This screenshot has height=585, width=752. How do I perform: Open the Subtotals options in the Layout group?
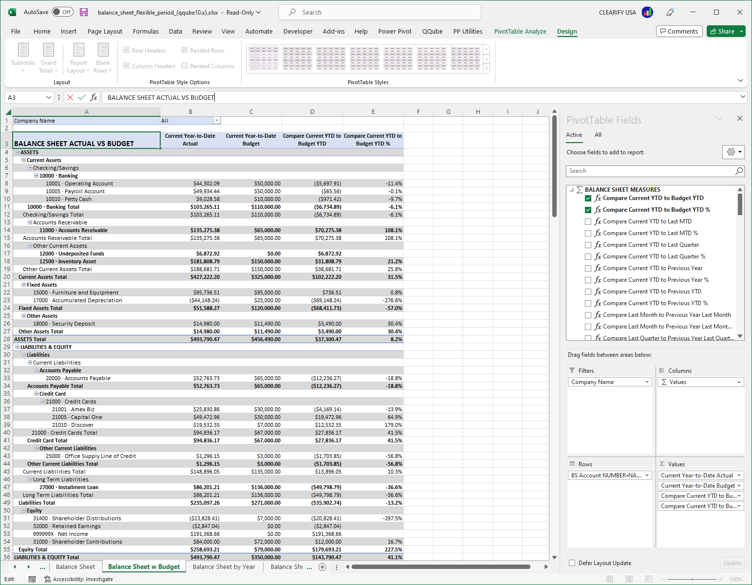tap(23, 57)
